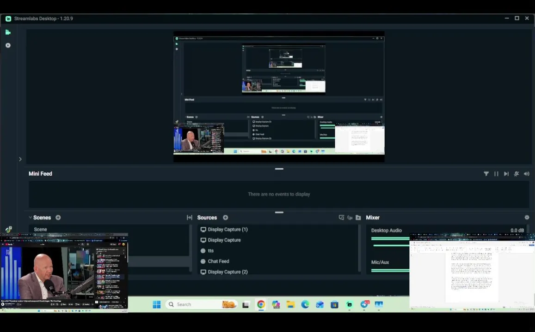Image resolution: width=535 pixels, height=332 pixels.
Task: Click the resize handle below Mini Feed
Action: [x=279, y=212]
